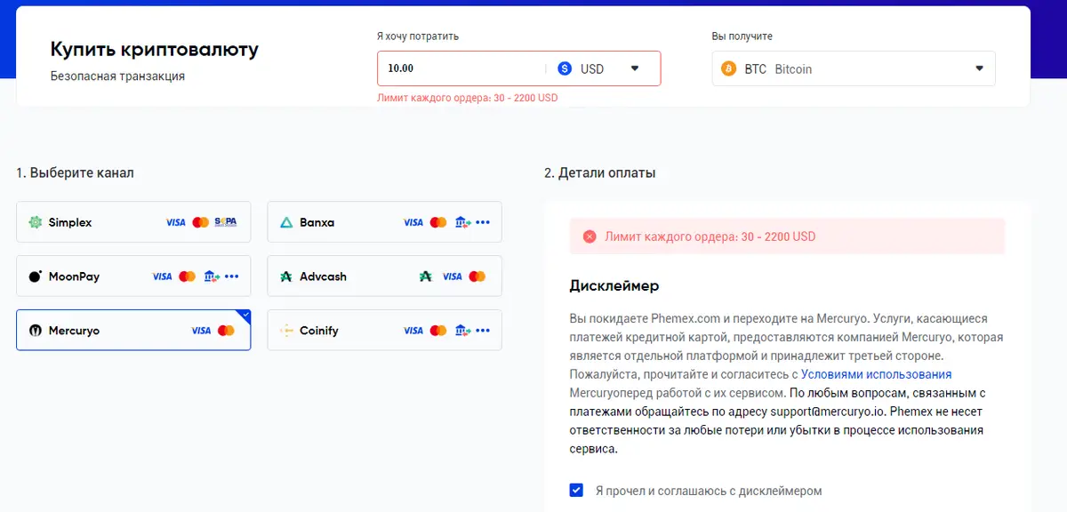Click the Mastercard icon in the Coinify row

(x=438, y=331)
